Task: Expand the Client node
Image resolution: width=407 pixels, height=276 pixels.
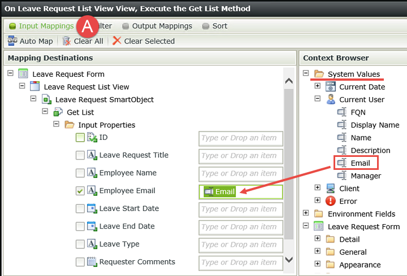Action: (318, 187)
